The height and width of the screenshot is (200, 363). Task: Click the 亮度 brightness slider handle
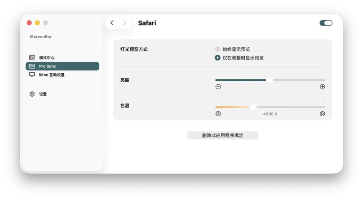[x=269, y=80]
